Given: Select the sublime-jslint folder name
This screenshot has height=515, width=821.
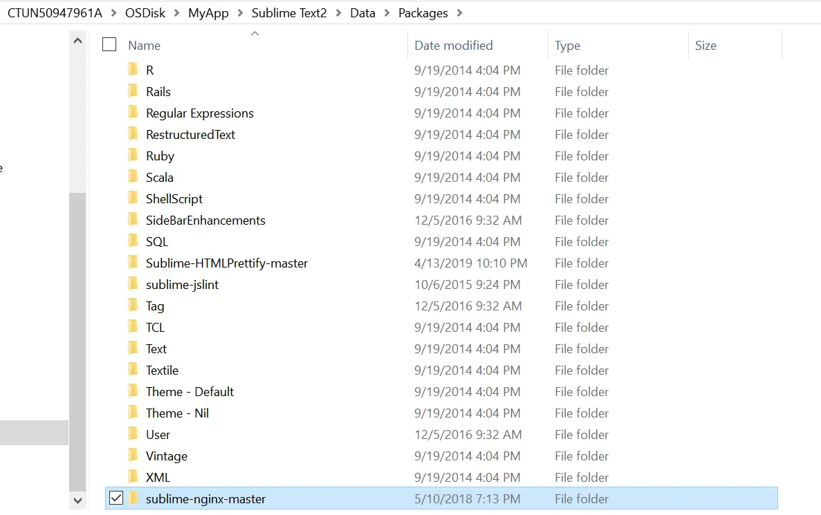Looking at the screenshot, I should coord(182,285).
